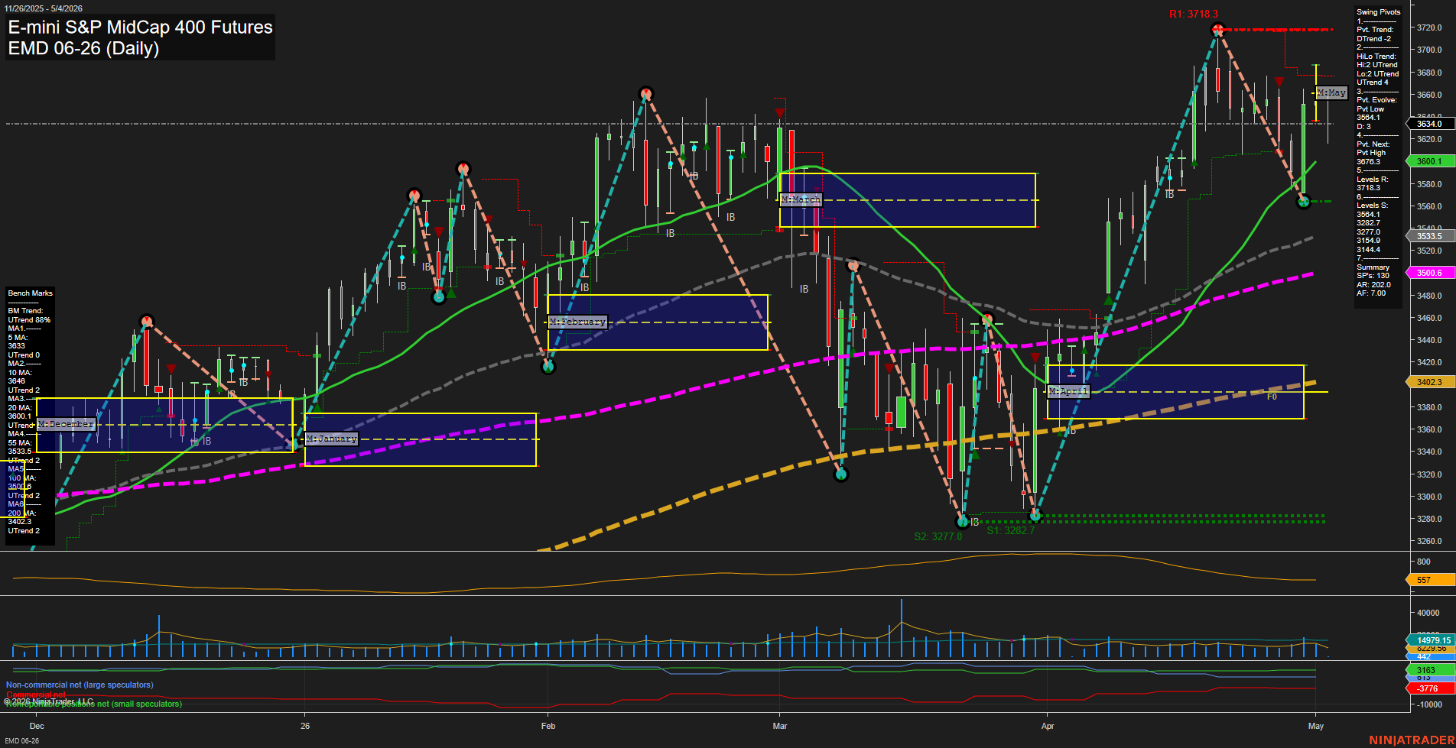
Task: Click the S2: 3277.0 support label
Action: point(938,536)
